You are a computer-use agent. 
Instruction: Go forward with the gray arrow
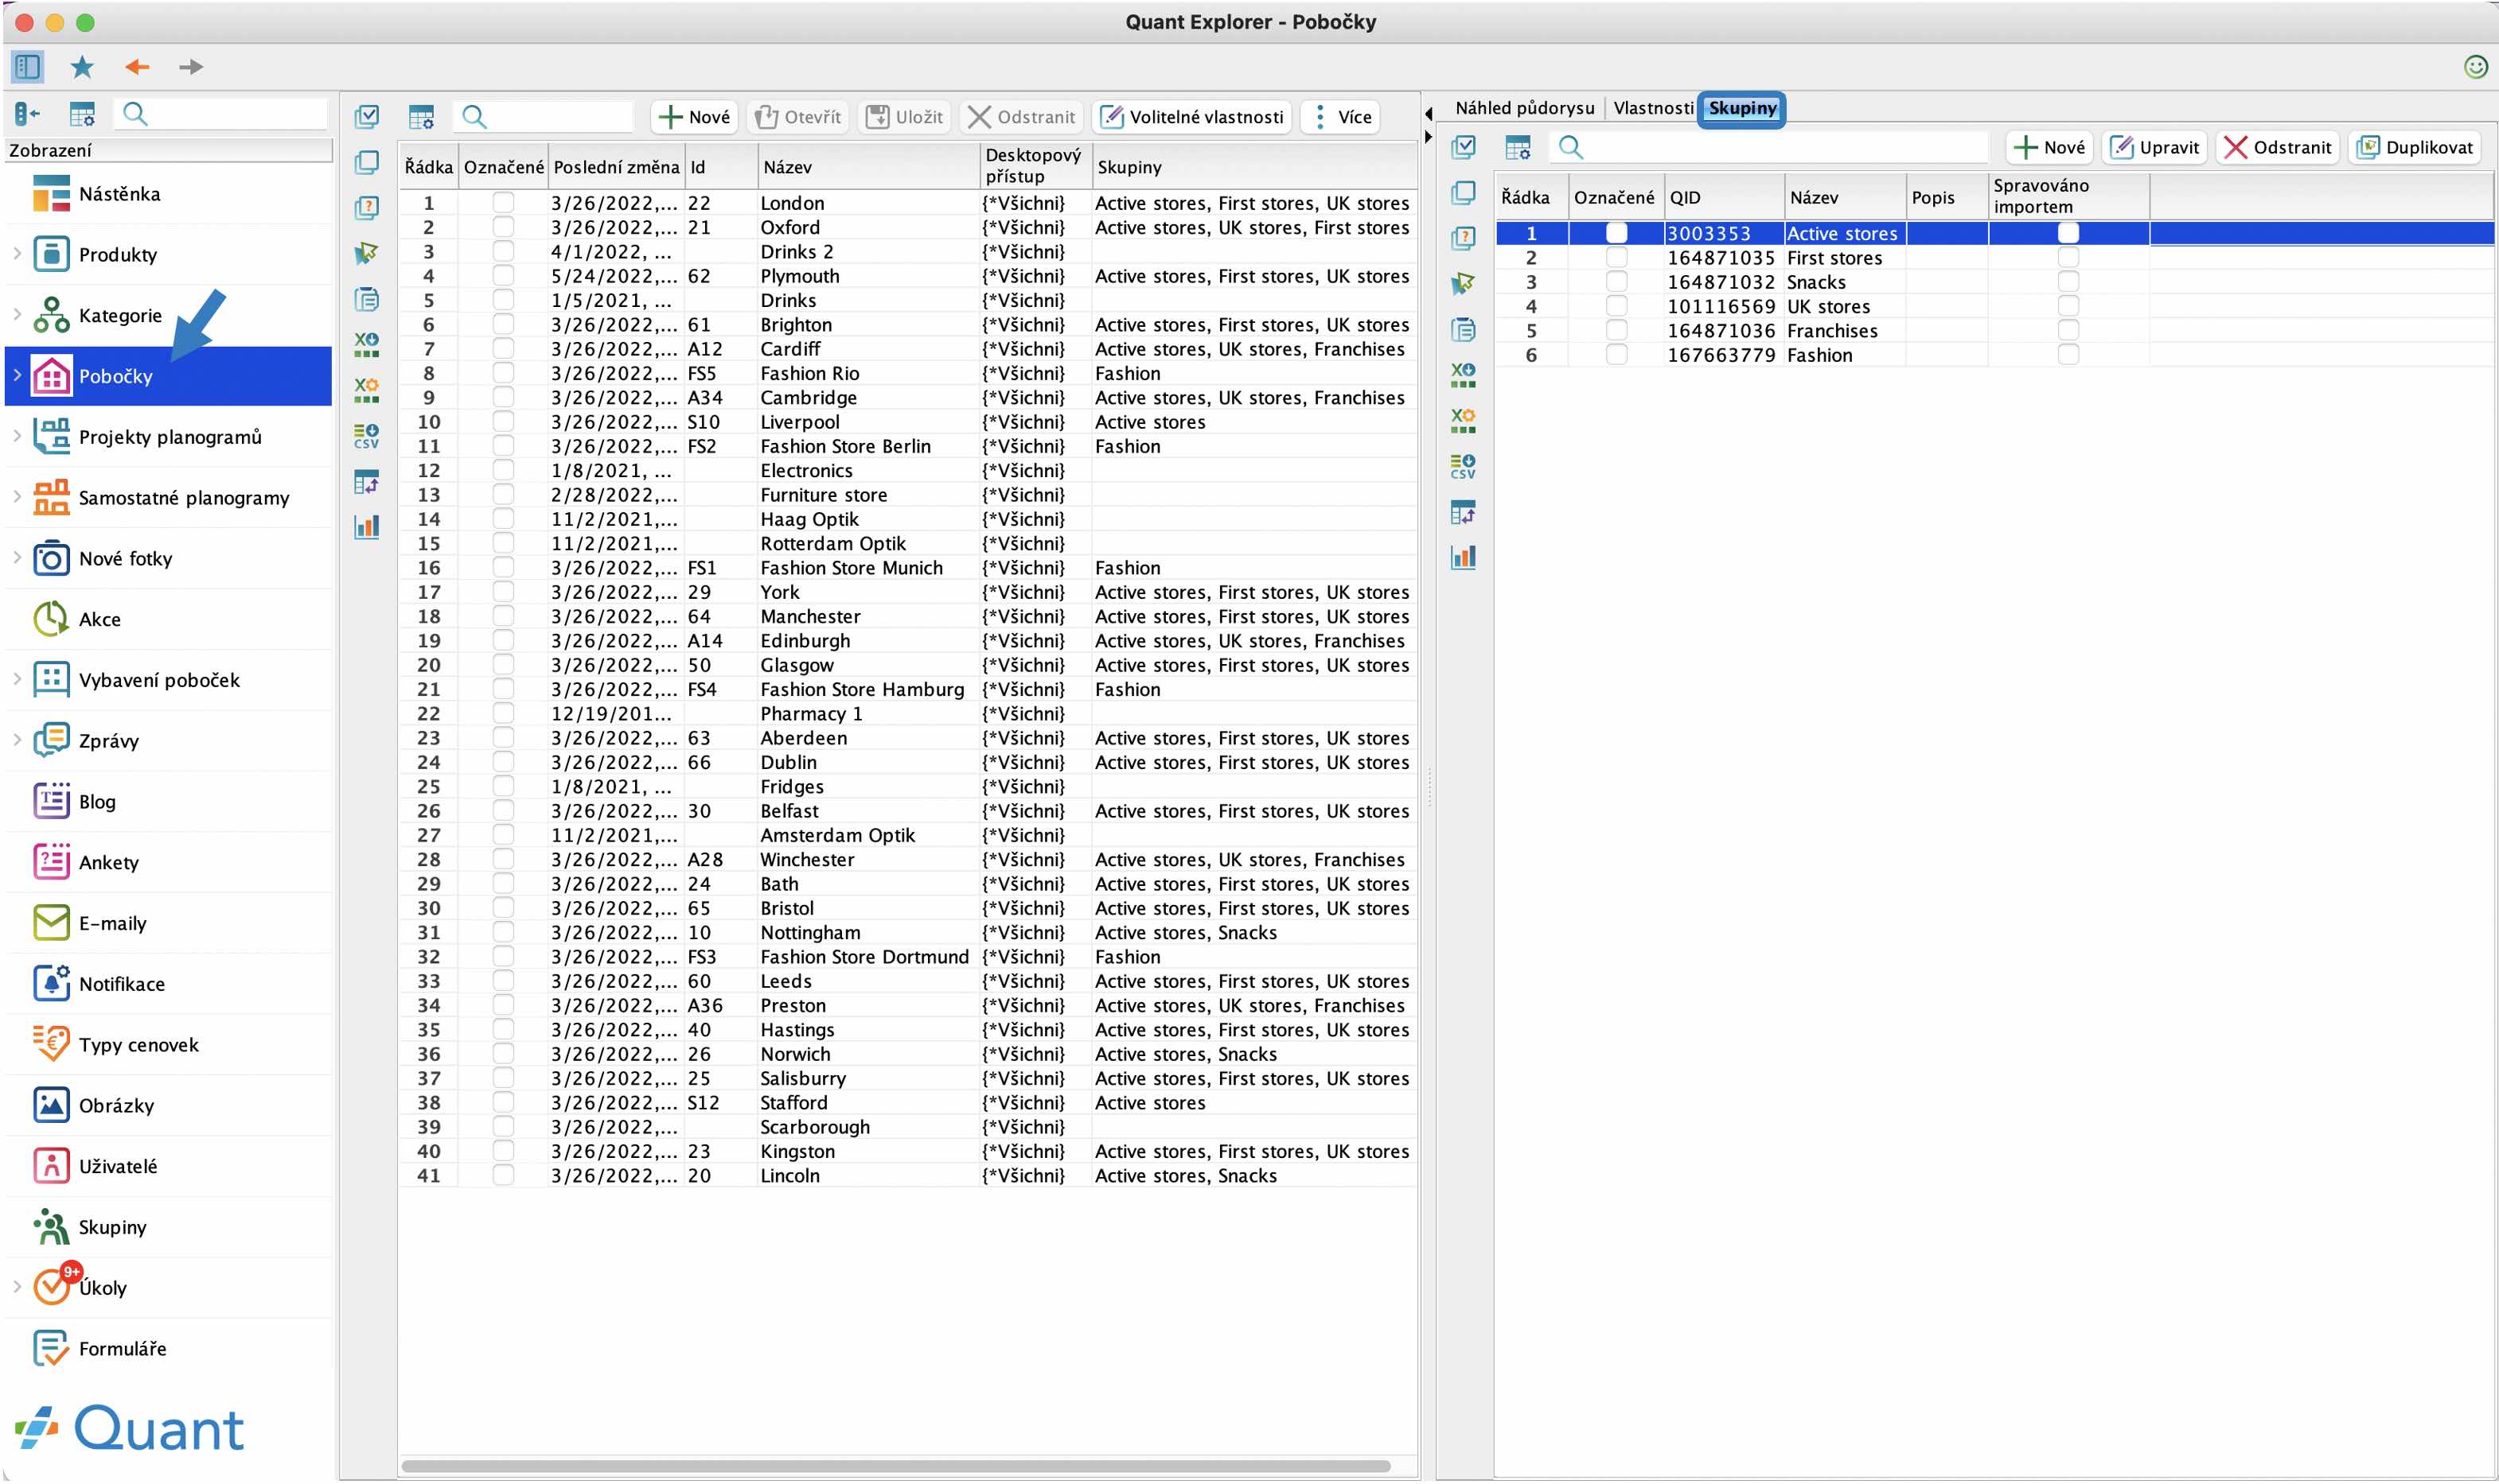pyautogui.click(x=191, y=67)
